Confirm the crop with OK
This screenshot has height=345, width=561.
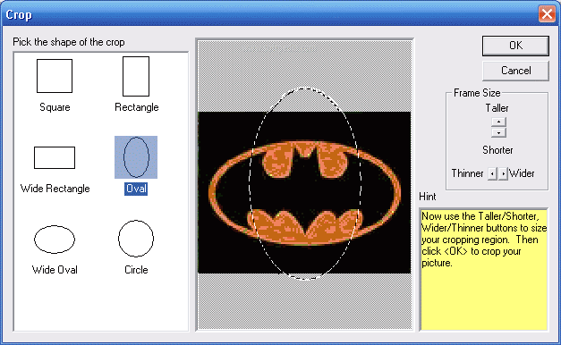(x=515, y=46)
